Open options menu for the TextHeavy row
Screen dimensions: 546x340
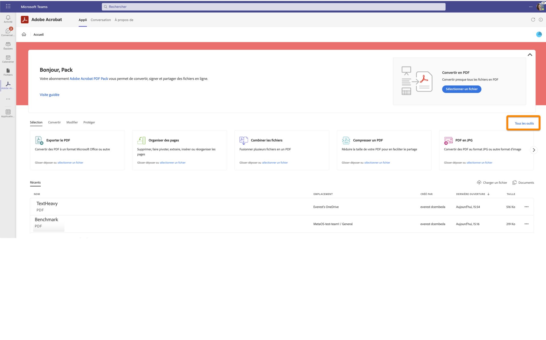[x=526, y=207]
